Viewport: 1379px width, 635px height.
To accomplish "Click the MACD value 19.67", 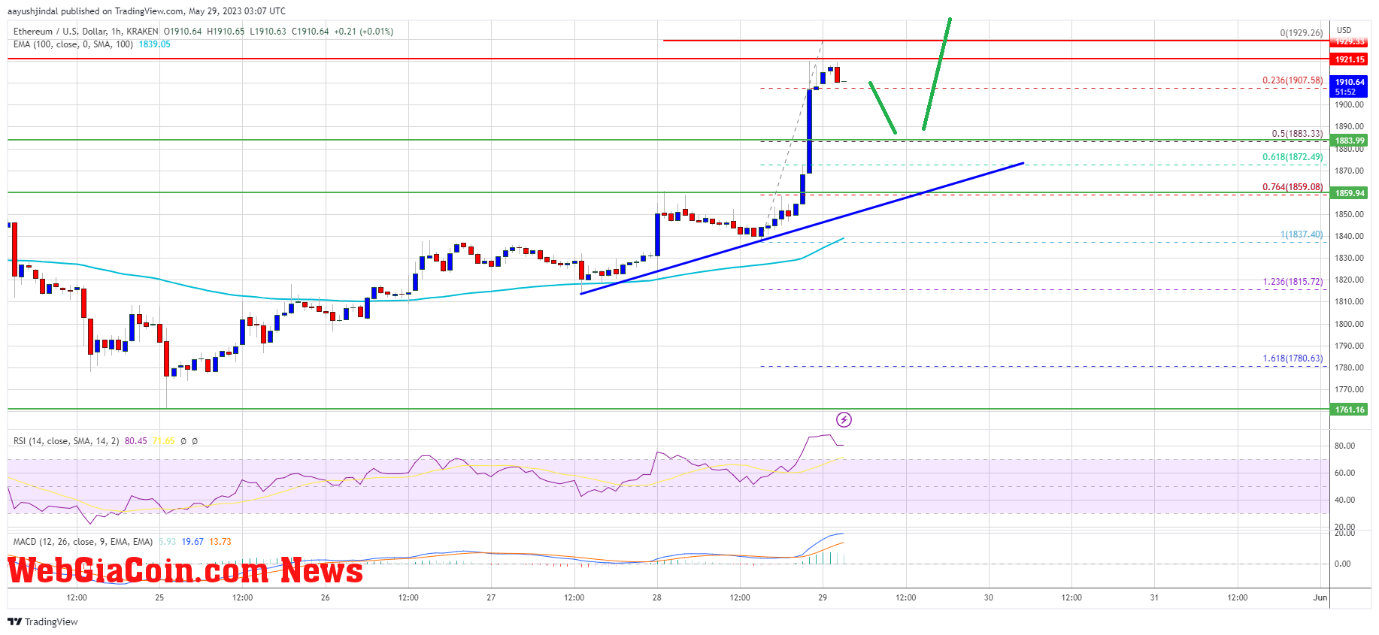I will point(192,542).
